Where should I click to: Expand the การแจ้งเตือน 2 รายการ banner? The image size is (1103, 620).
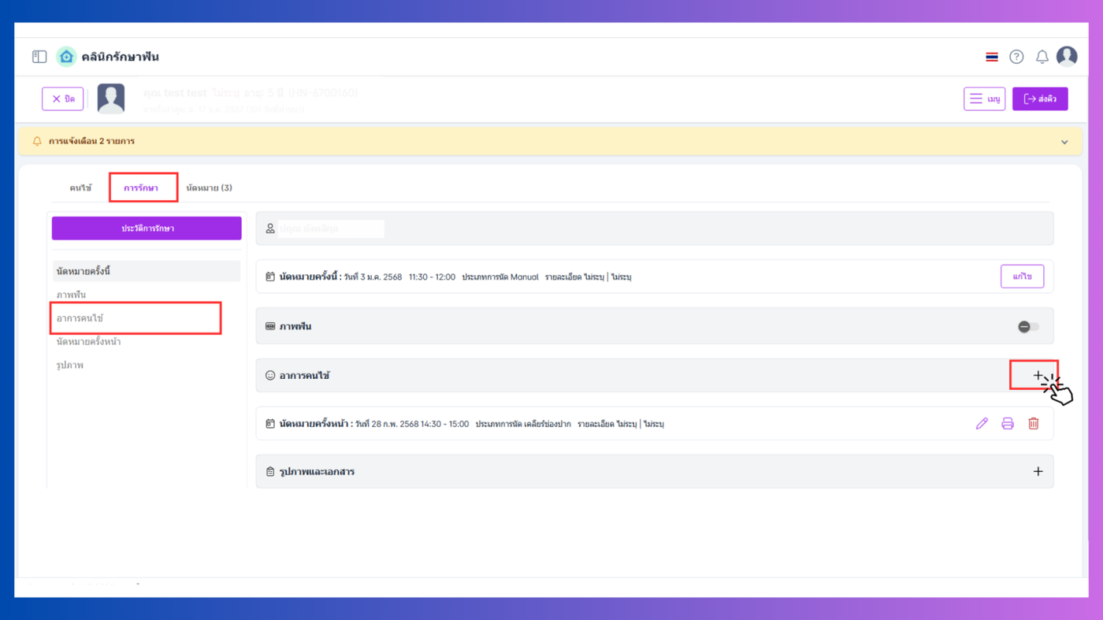[1064, 143]
